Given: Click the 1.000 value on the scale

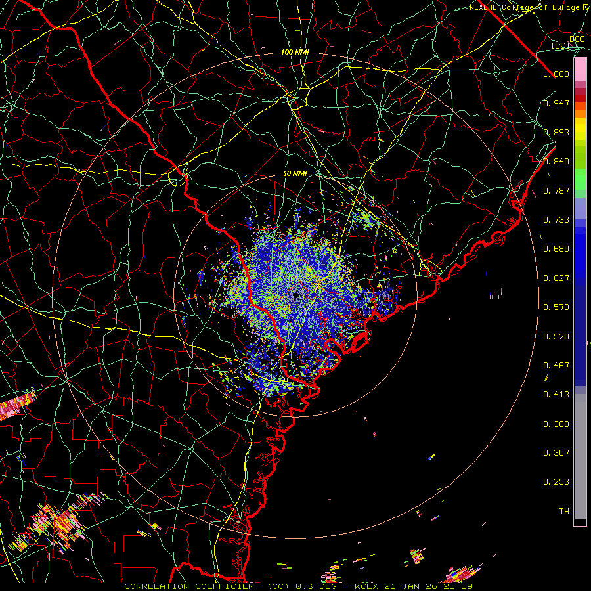Looking at the screenshot, I should pos(556,74).
